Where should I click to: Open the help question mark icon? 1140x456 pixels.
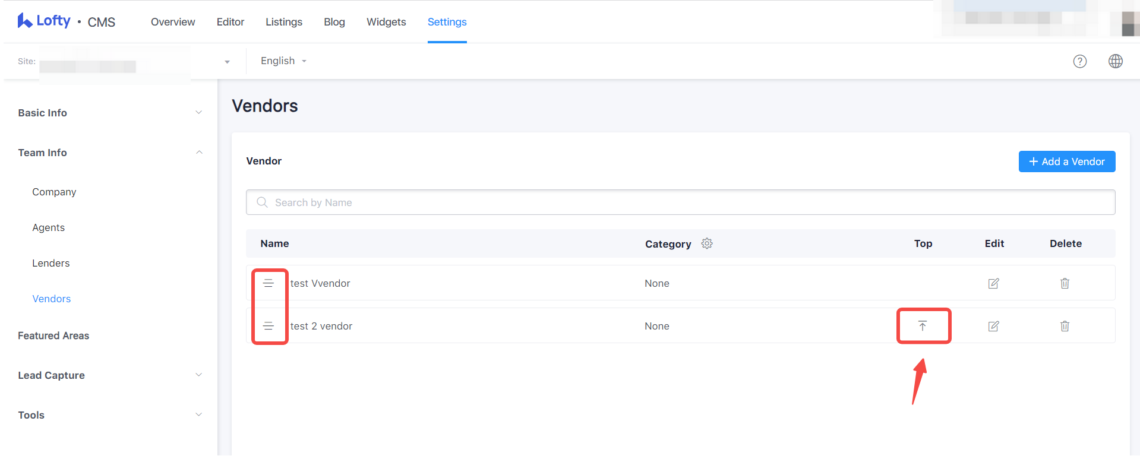point(1079,61)
